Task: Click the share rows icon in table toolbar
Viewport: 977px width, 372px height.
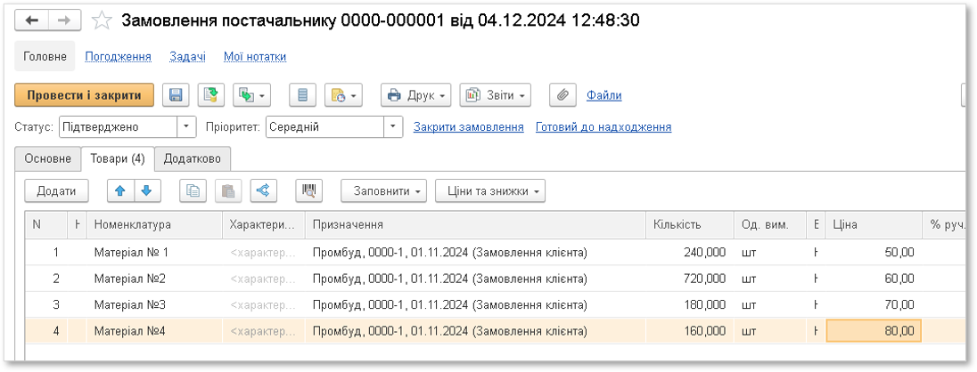Action: (262, 190)
